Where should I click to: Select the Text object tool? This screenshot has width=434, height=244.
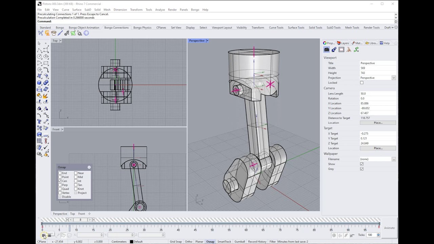coord(39,122)
